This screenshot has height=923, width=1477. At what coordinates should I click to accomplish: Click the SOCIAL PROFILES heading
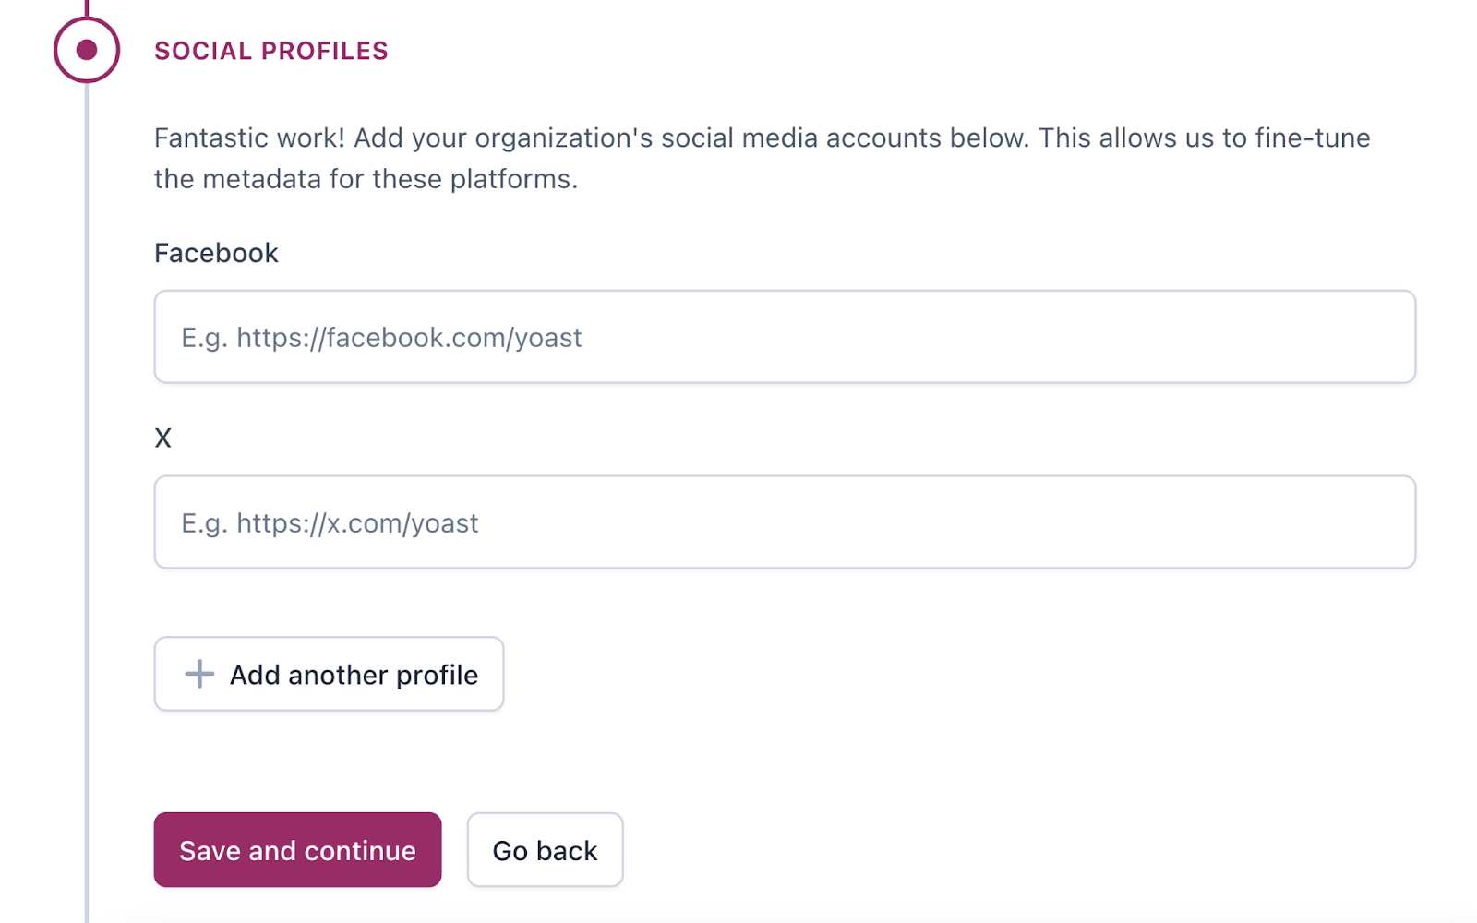pyautogui.click(x=270, y=51)
